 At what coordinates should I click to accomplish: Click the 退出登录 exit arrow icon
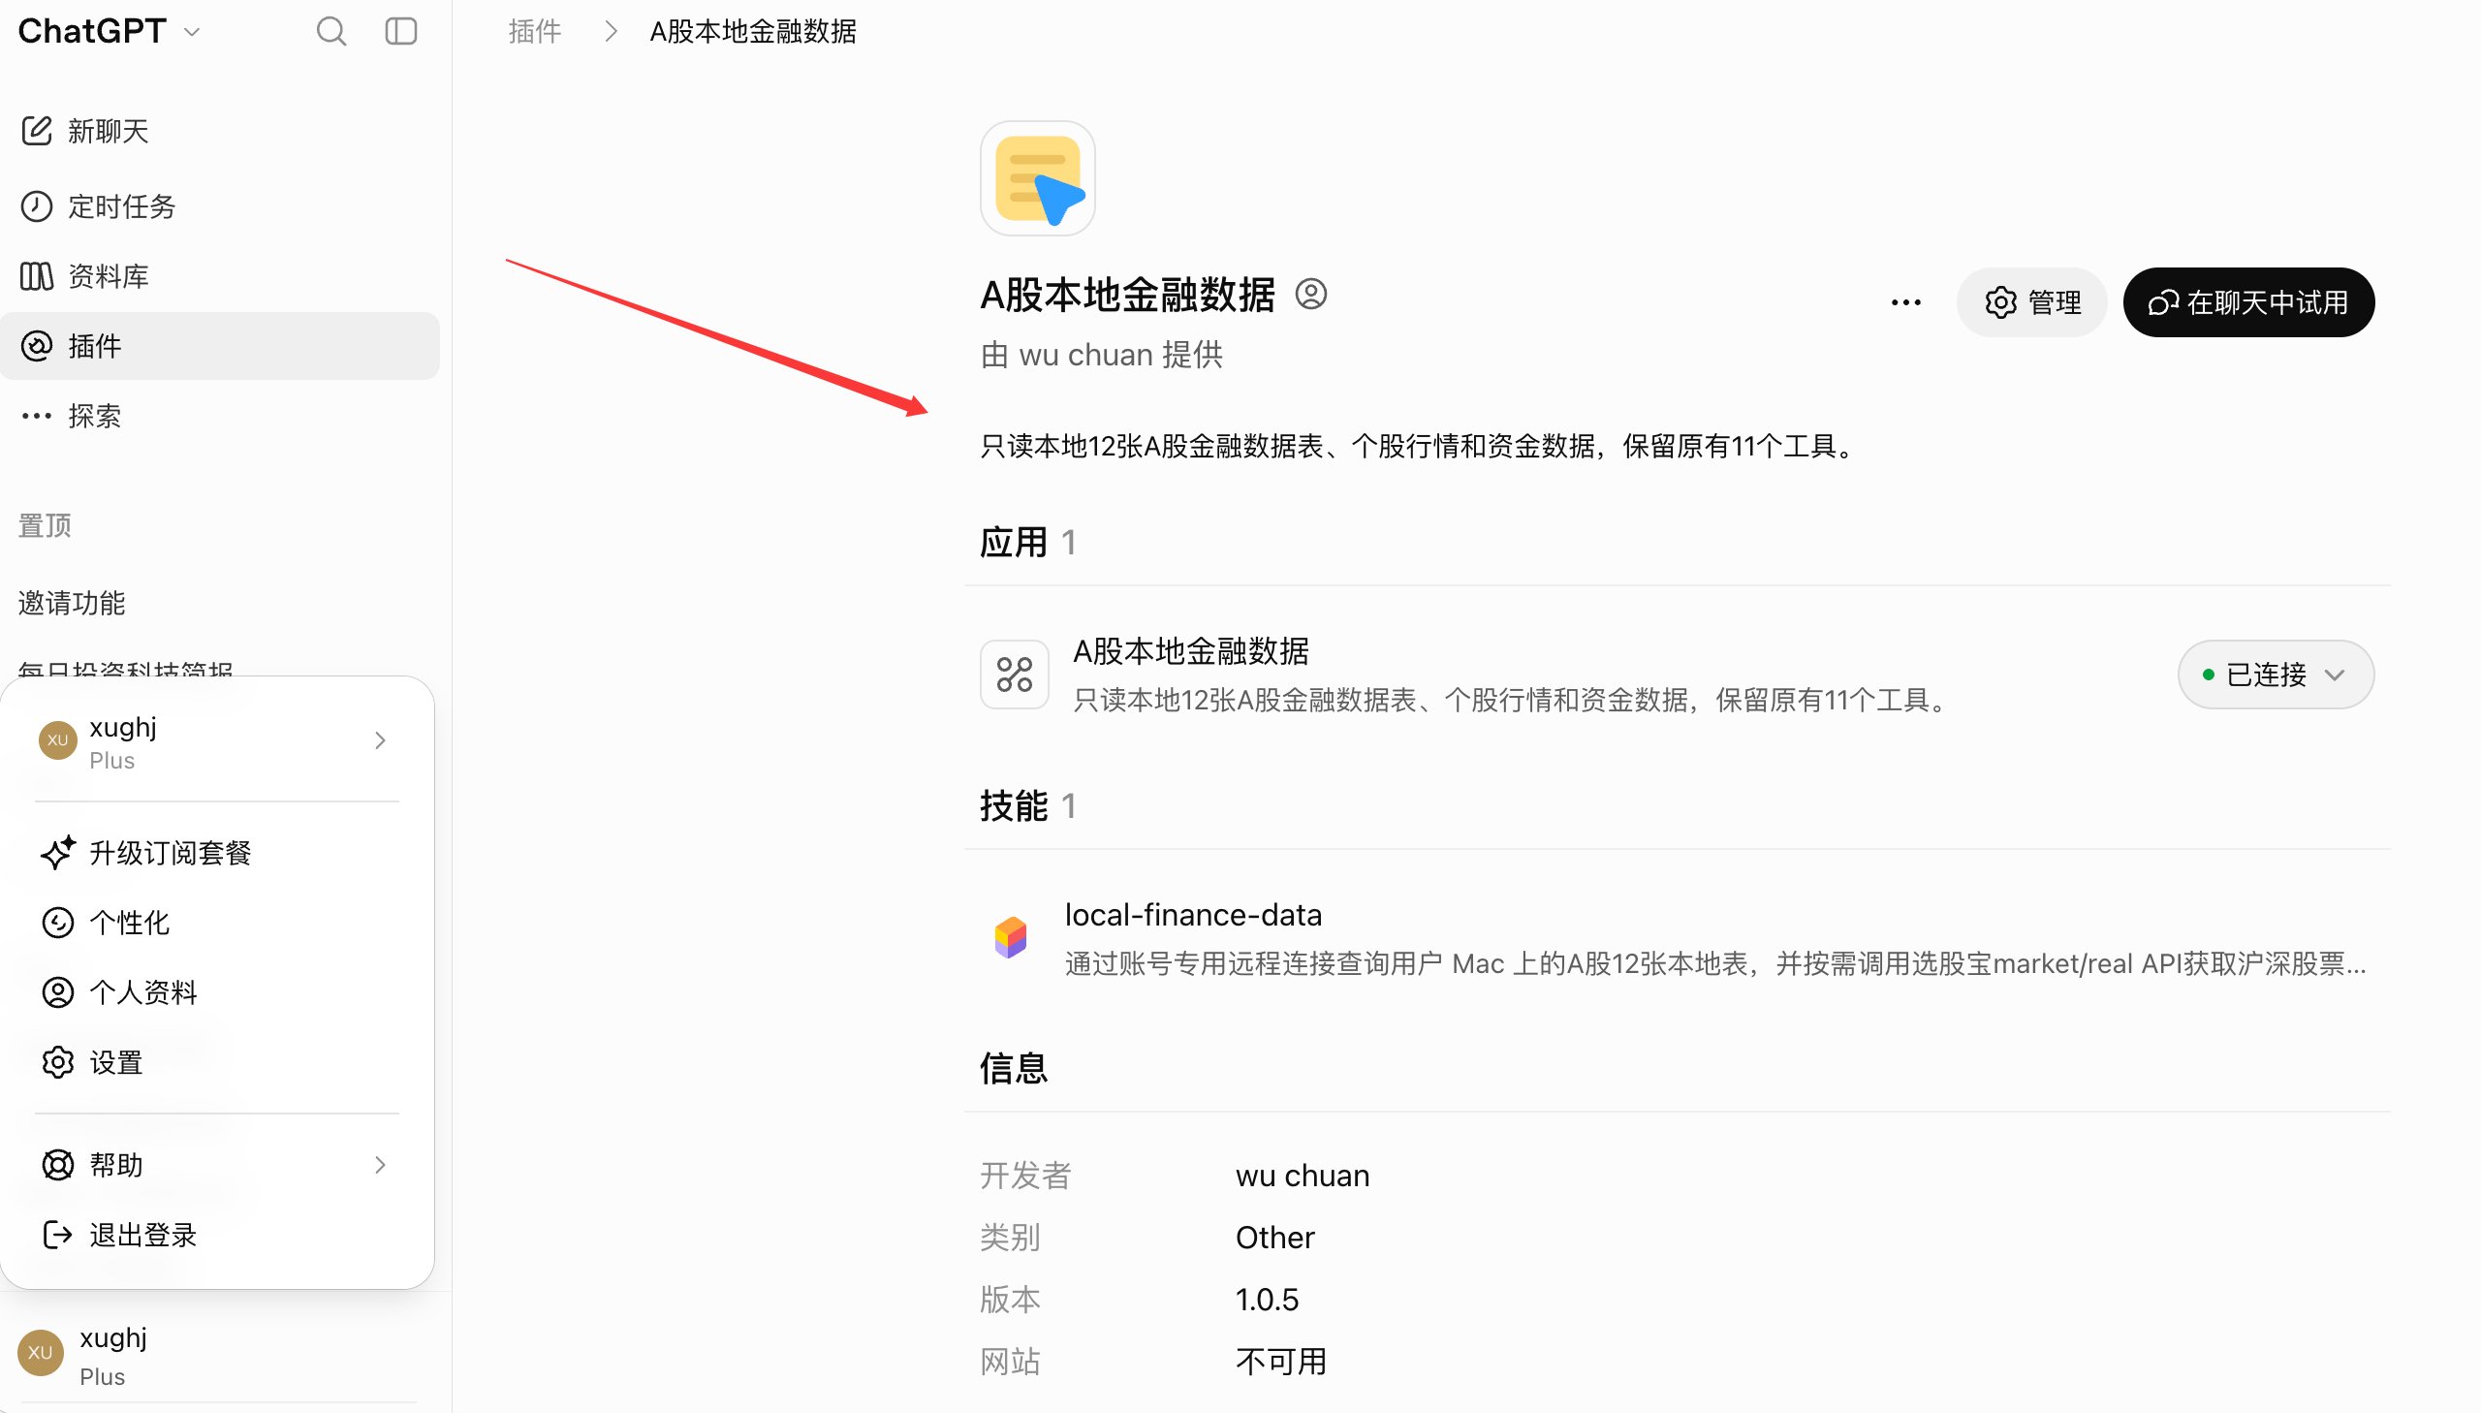[57, 1236]
